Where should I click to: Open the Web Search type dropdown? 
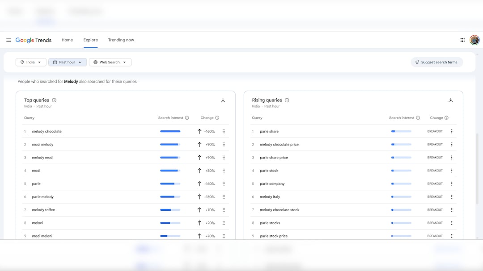110,62
